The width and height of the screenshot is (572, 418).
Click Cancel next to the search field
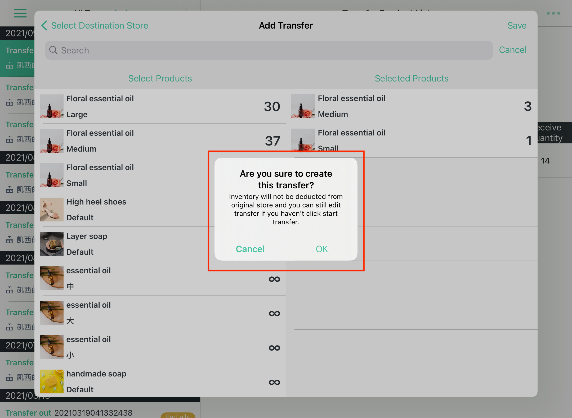point(513,50)
